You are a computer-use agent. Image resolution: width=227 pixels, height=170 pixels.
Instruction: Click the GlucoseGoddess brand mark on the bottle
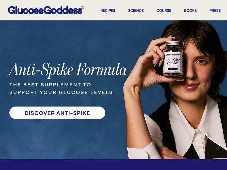point(173,55)
